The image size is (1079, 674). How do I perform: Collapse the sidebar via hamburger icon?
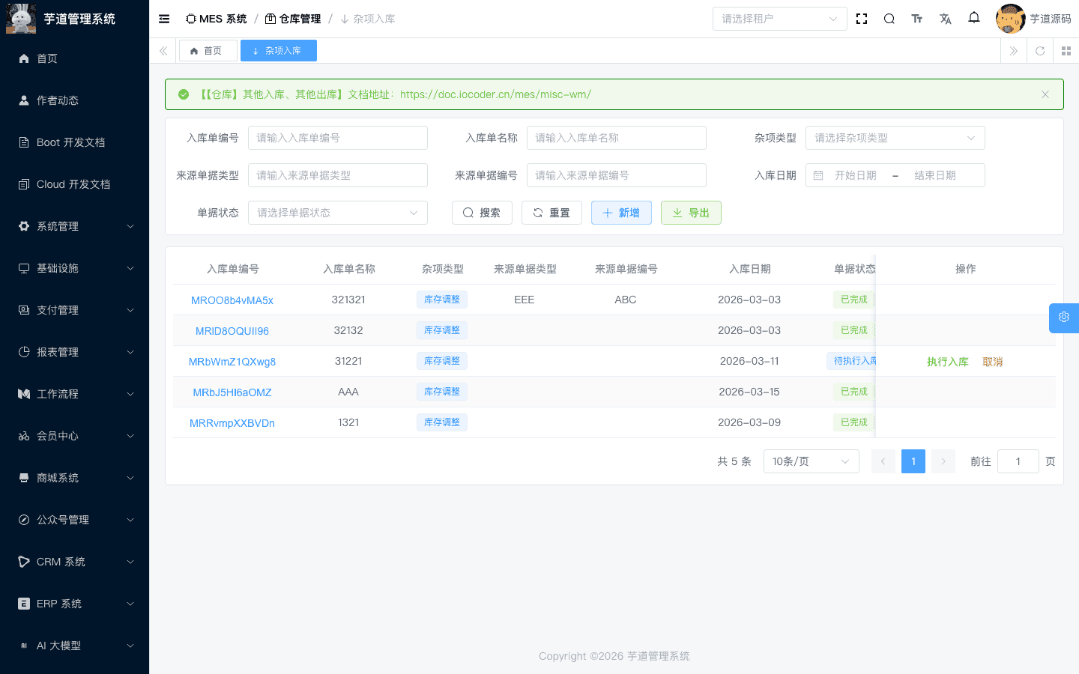[x=163, y=19]
